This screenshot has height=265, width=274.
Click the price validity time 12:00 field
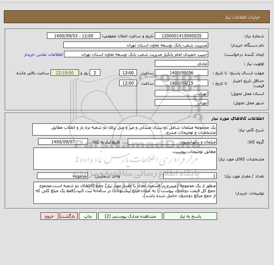[128, 83]
